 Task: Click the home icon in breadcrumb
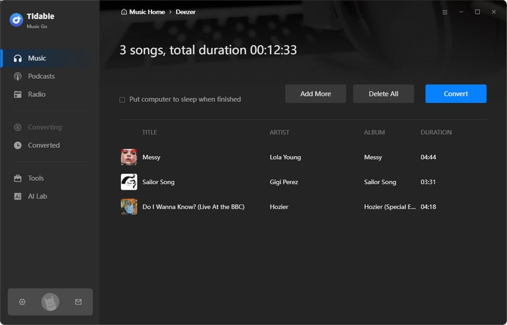[124, 12]
